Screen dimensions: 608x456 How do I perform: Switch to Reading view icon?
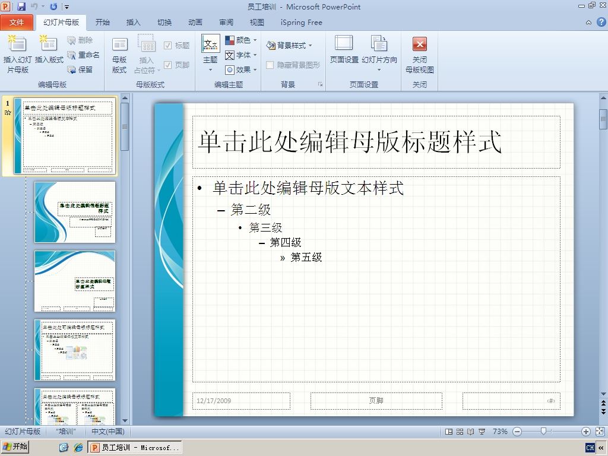[x=471, y=432]
